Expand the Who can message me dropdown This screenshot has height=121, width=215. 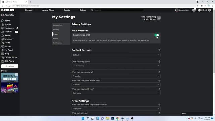click(116, 76)
